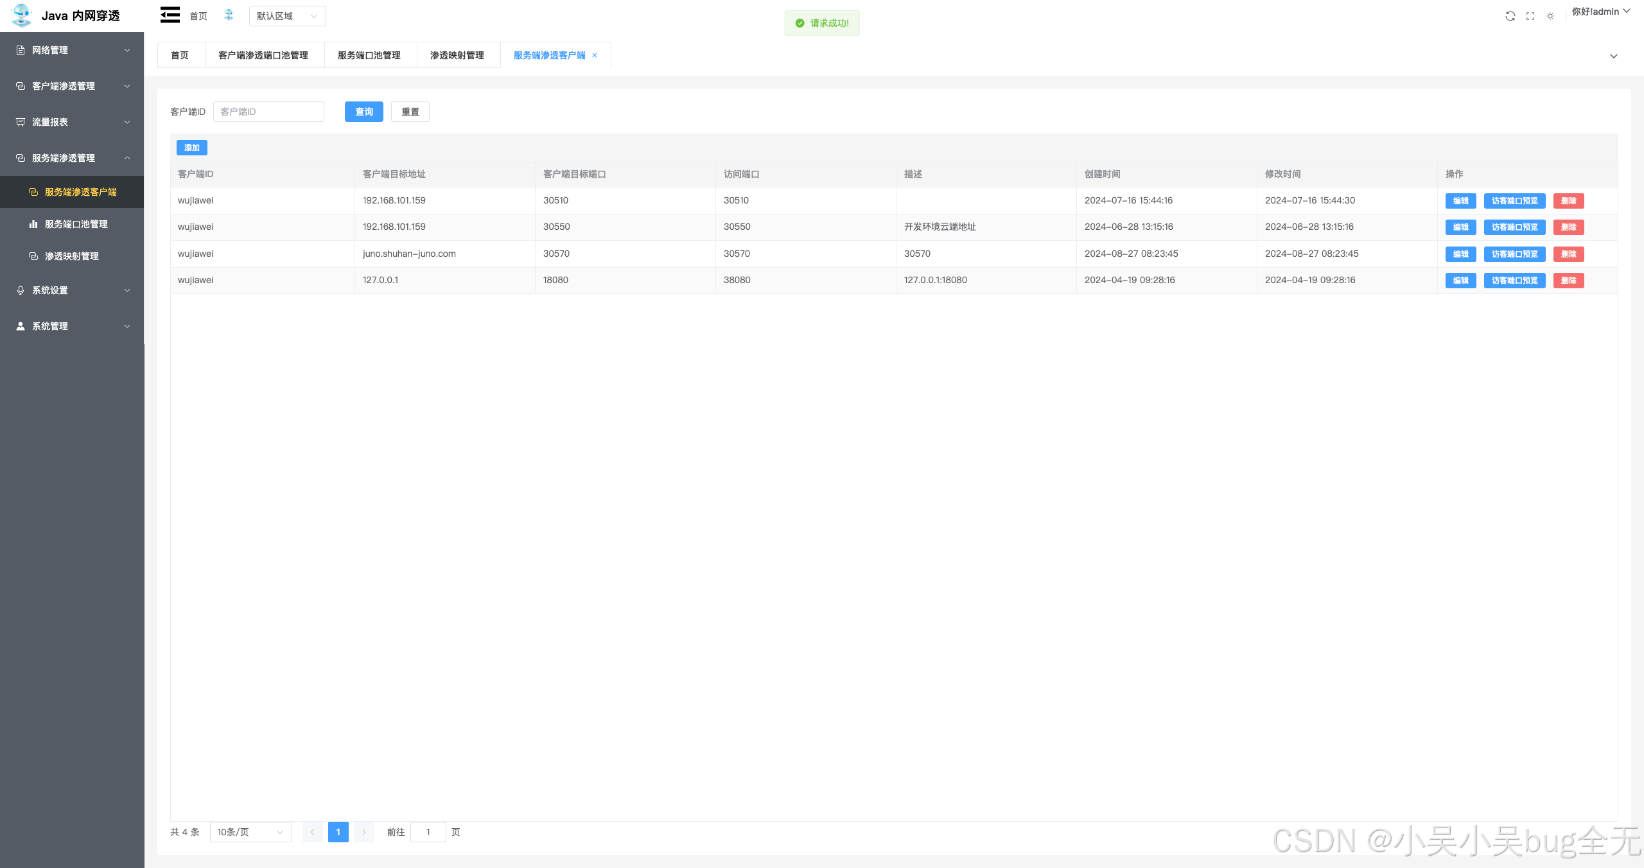The width and height of the screenshot is (1644, 868).
Task: Open 访客端口预览 for juno.shuhan-juno.com row
Action: pyautogui.click(x=1515, y=254)
